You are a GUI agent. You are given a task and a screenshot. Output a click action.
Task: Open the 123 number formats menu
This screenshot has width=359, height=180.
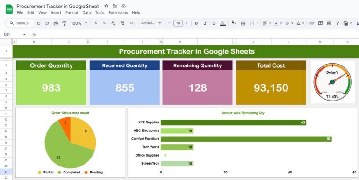click(x=131, y=23)
